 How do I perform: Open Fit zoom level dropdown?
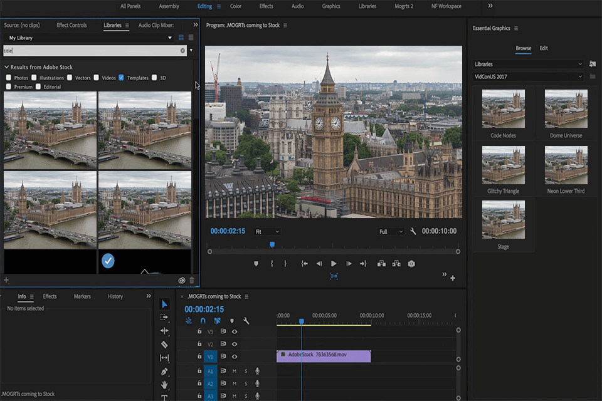point(267,231)
